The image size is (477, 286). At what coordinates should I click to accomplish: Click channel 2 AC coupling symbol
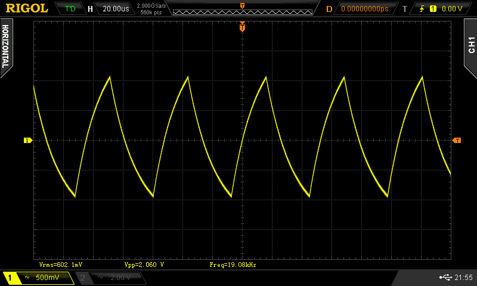[100, 277]
